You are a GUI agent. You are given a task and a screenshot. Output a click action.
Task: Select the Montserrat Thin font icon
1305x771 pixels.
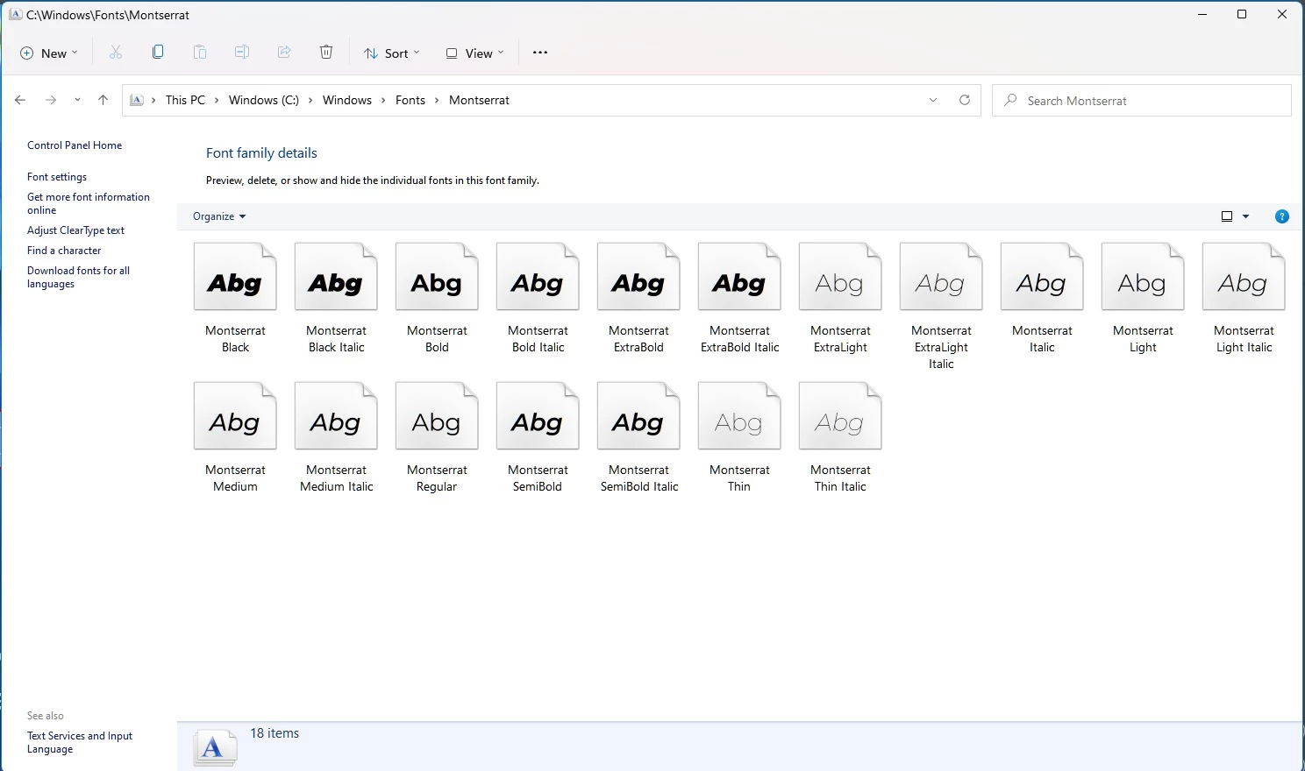click(x=739, y=416)
